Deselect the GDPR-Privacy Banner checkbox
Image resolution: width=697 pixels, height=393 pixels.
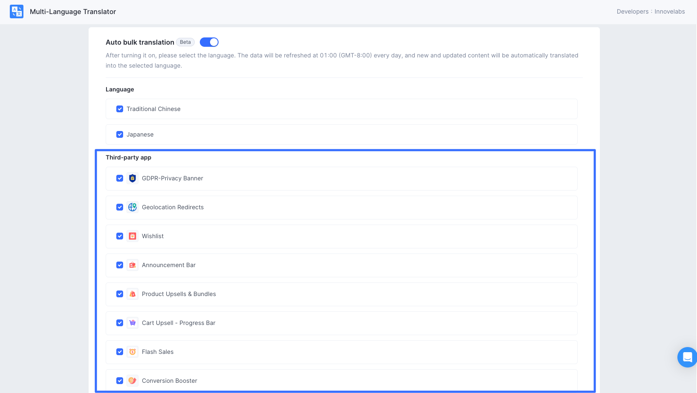pos(120,178)
